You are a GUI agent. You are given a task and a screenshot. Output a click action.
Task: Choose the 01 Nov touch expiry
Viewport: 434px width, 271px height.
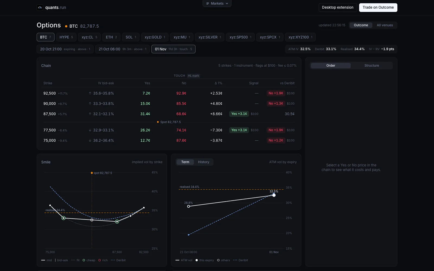tap(173, 49)
